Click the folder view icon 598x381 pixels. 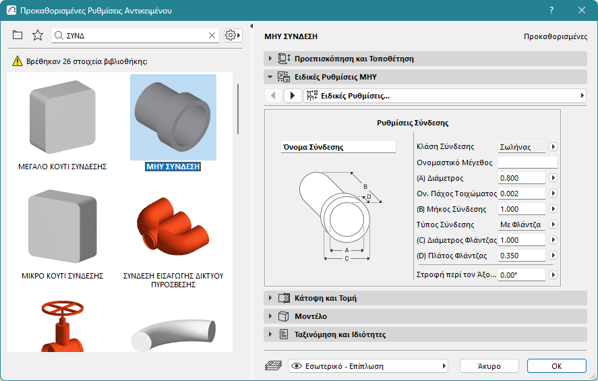[18, 35]
